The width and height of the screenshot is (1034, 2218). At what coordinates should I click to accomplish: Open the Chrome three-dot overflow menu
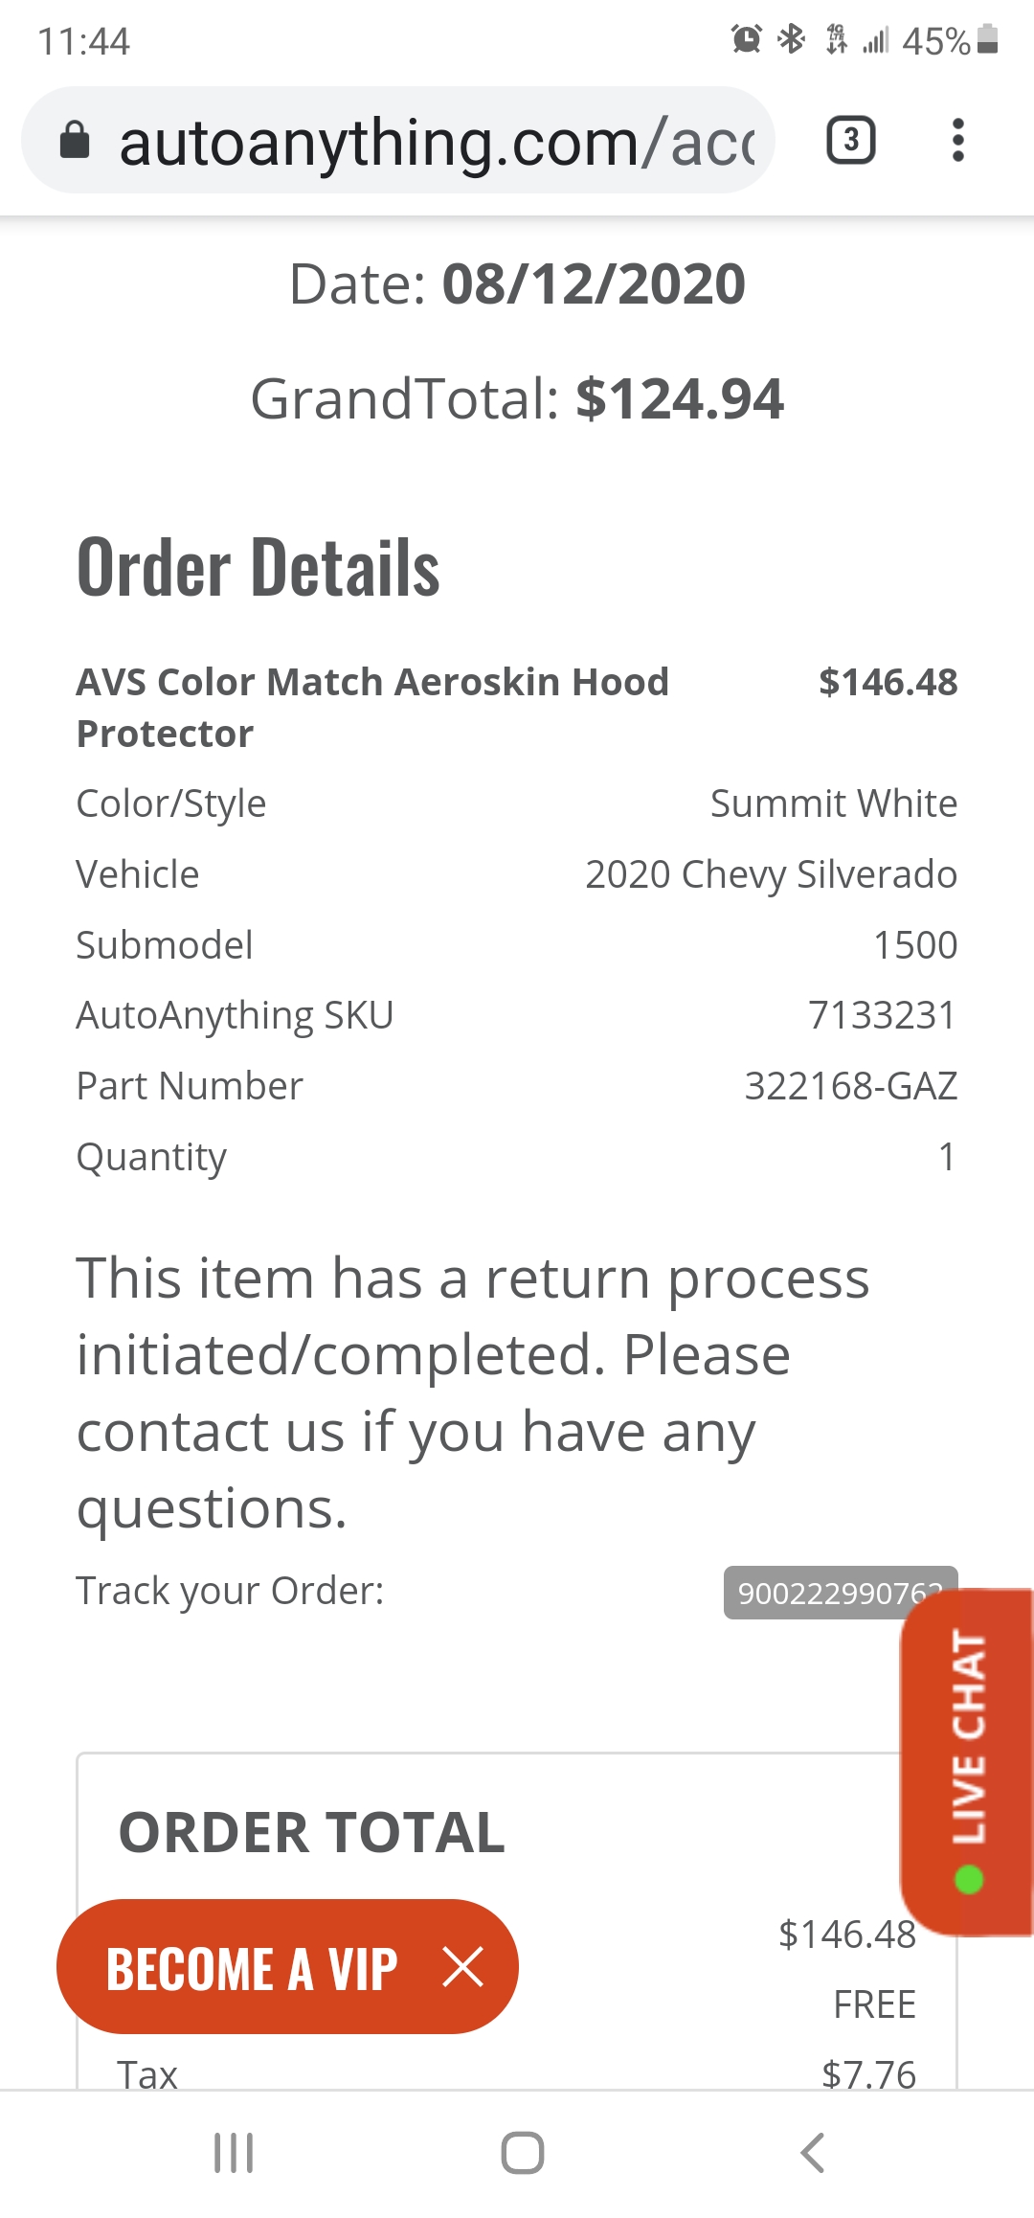[x=957, y=141]
